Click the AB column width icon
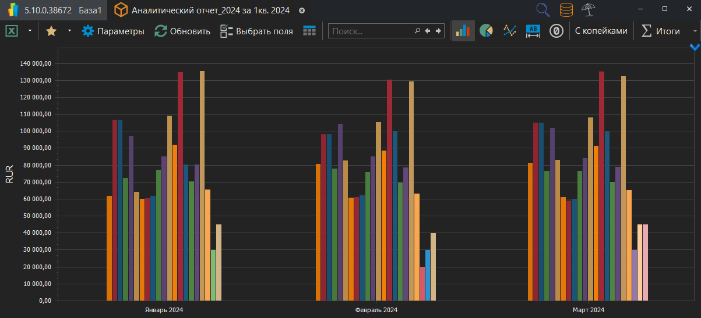 coord(533,31)
